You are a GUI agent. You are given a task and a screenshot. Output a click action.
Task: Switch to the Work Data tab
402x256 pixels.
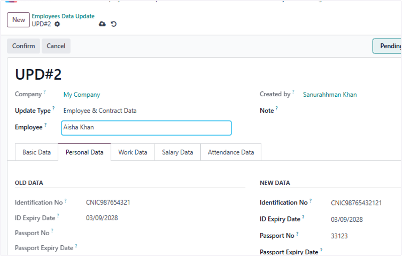coord(133,152)
